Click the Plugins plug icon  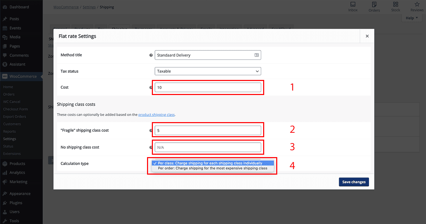click(4, 203)
